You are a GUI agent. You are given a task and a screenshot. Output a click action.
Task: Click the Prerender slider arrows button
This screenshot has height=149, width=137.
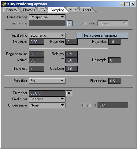(x=69, y=93)
